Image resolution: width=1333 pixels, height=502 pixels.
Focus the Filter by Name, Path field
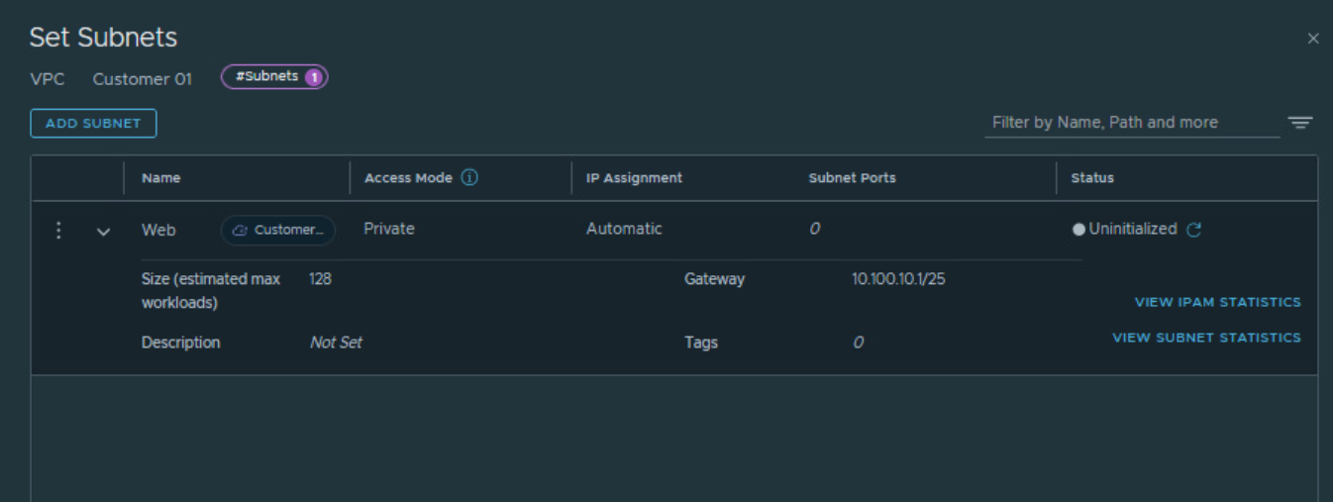(1131, 123)
